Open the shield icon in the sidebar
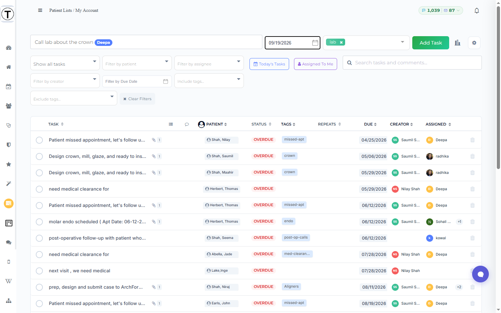The height and width of the screenshot is (313, 501). 9,145
